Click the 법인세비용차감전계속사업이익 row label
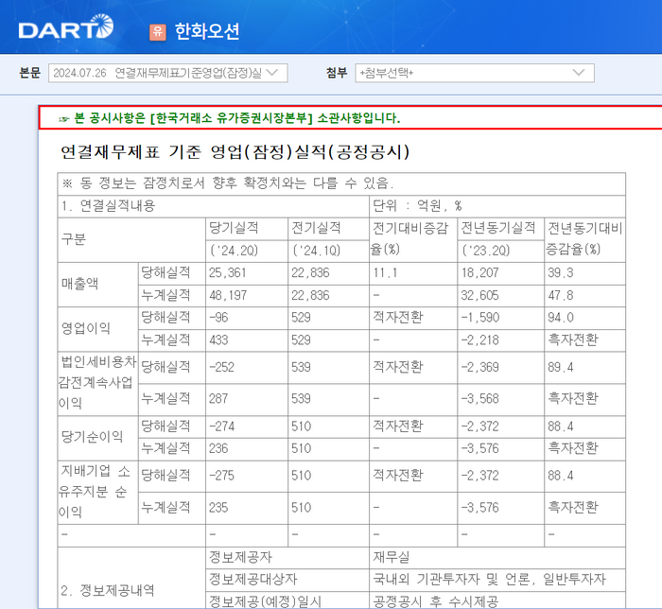662x609 pixels. pos(97,383)
